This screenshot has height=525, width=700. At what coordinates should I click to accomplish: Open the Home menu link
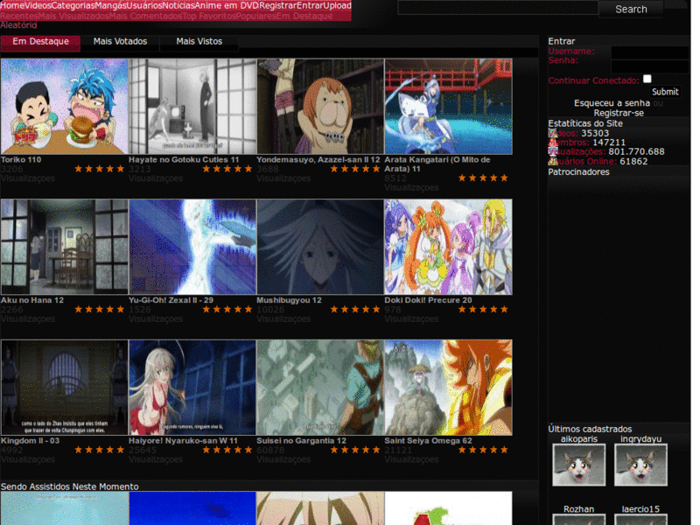click(x=12, y=6)
